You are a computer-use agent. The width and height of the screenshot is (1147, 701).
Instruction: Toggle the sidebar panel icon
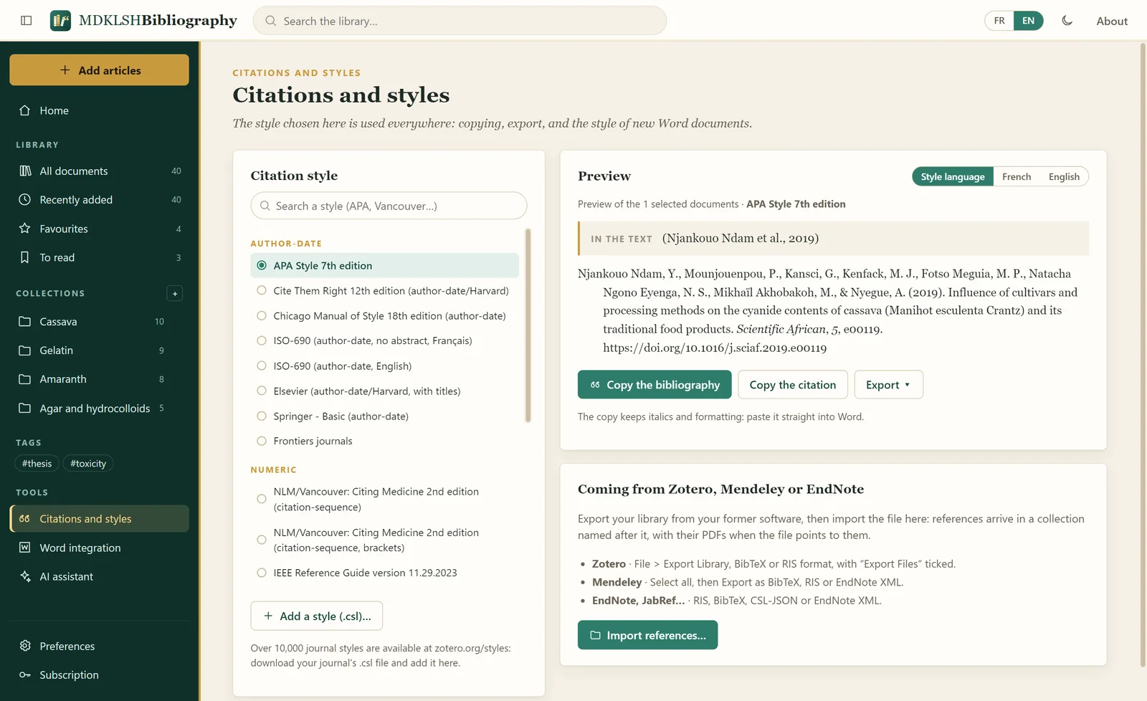click(27, 21)
